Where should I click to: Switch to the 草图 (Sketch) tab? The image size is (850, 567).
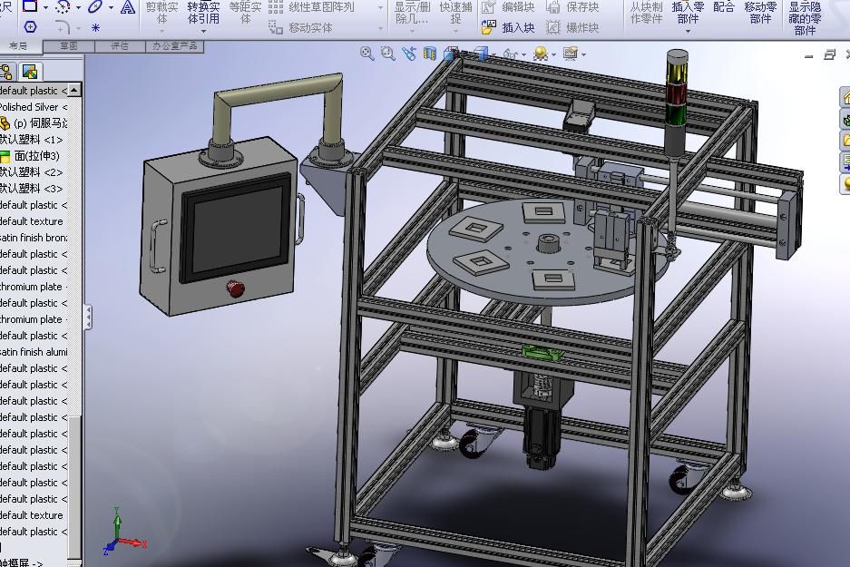68,45
